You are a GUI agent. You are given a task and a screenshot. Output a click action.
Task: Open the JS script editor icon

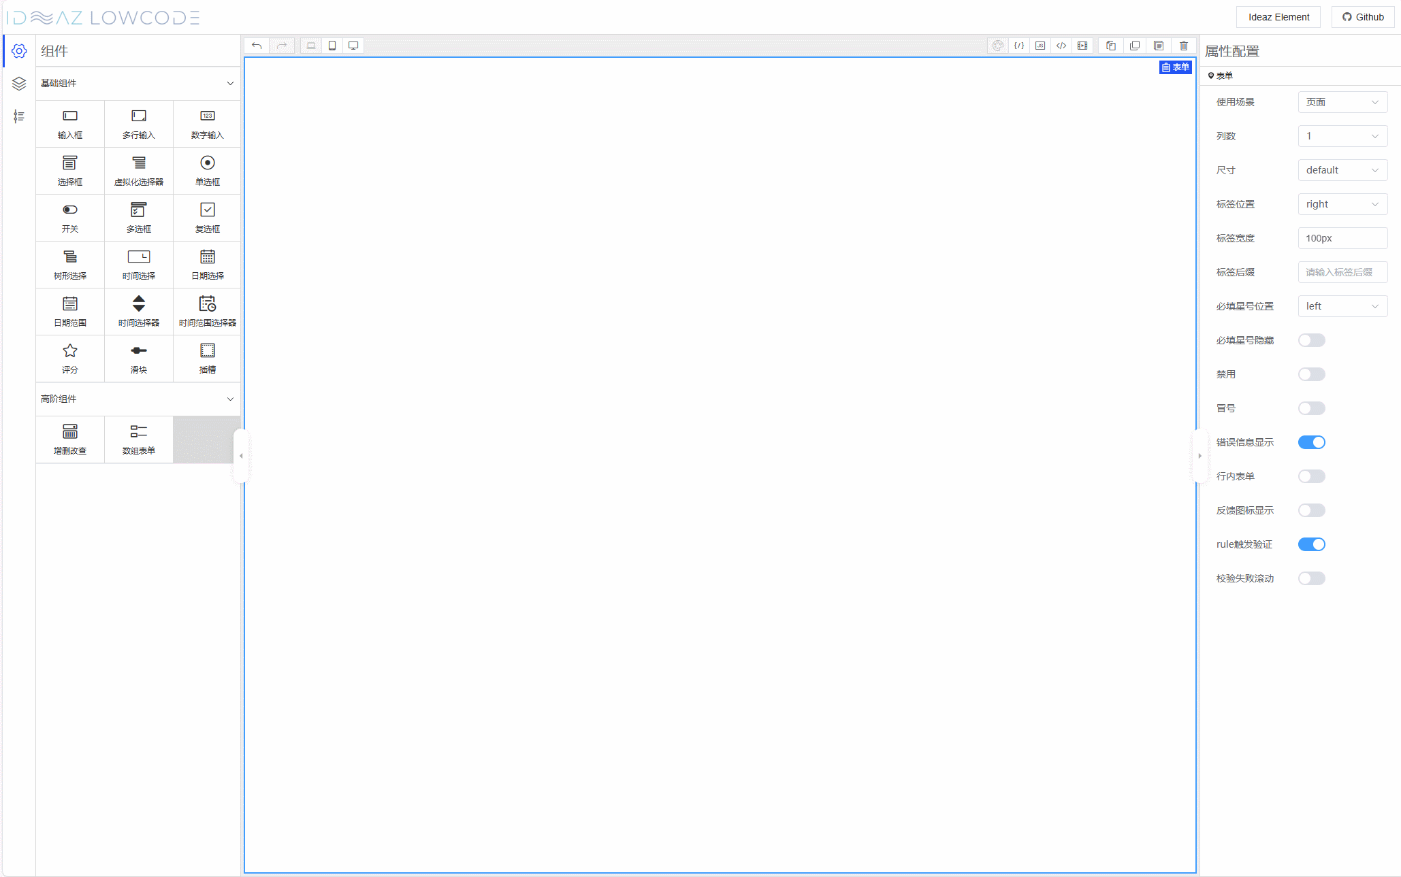tap(1040, 46)
